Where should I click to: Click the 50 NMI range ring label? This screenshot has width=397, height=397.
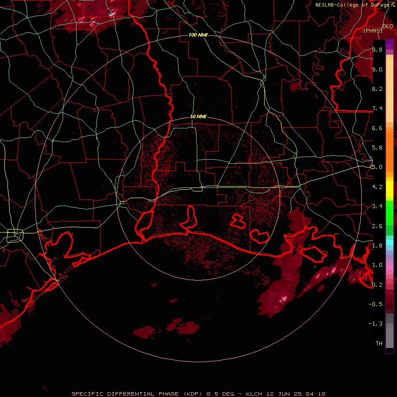coord(198,116)
